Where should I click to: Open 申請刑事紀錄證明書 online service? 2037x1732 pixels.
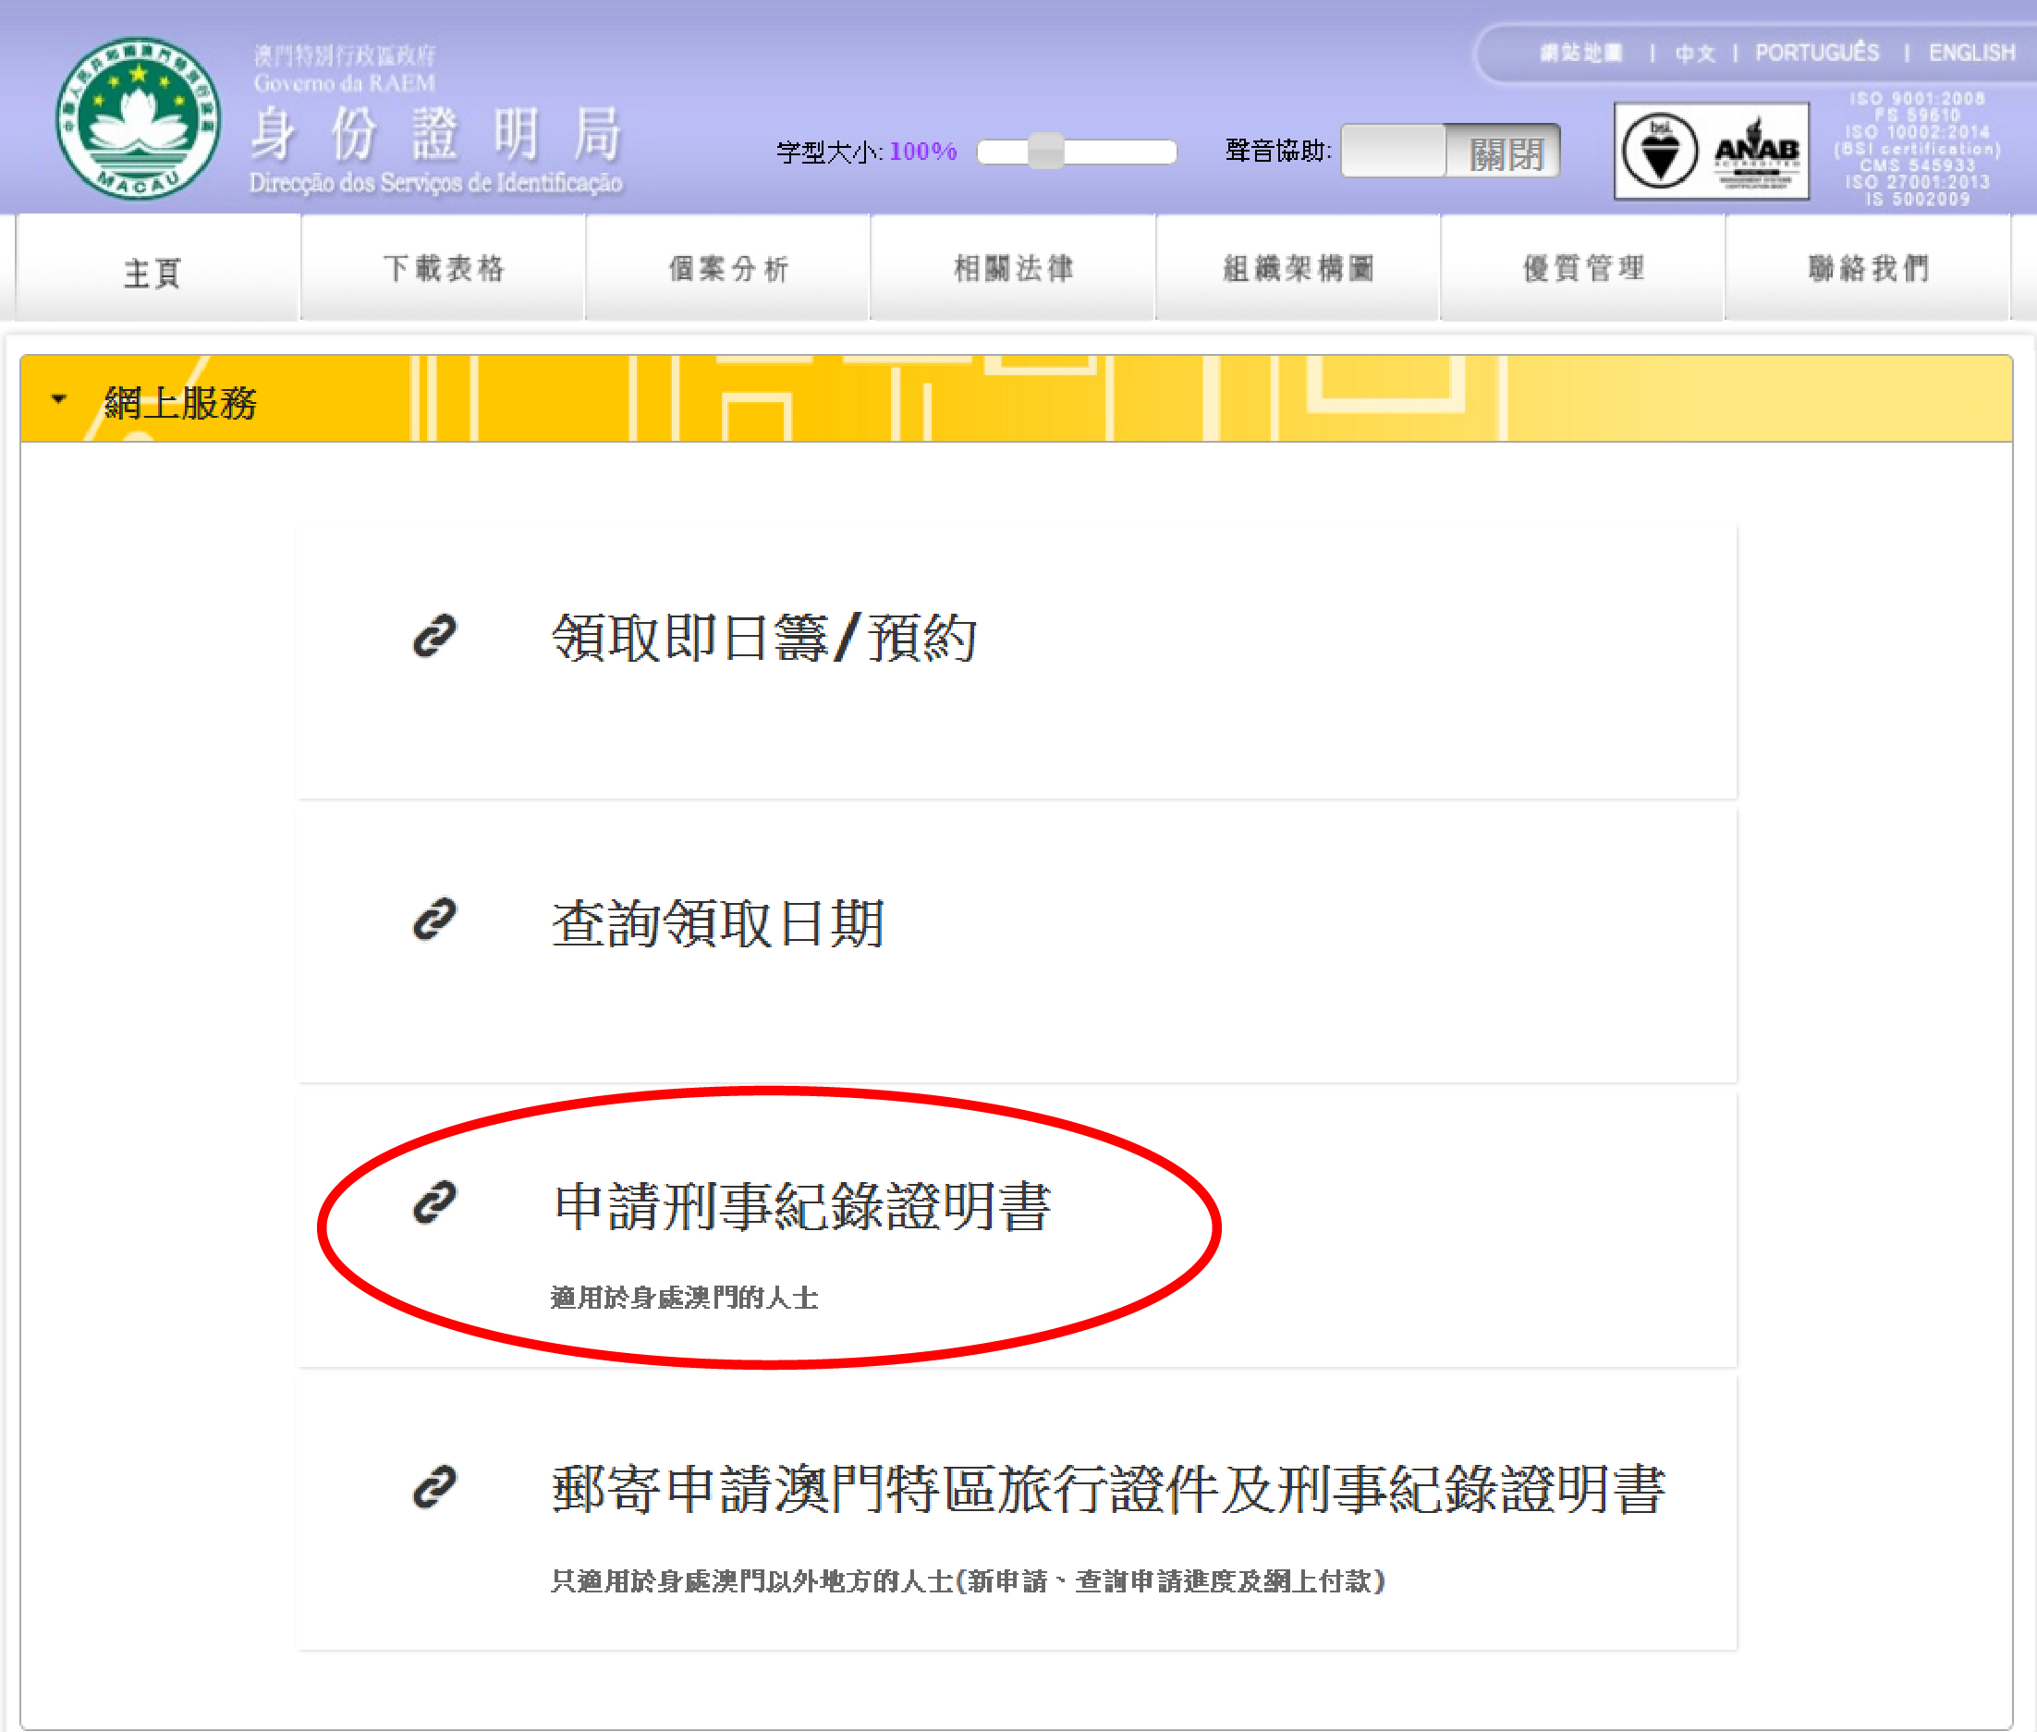801,1206
